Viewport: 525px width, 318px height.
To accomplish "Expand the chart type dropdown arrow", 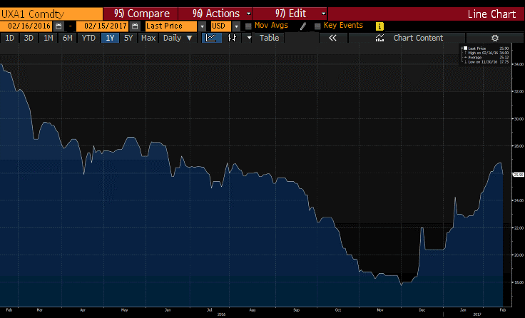I will pos(249,38).
